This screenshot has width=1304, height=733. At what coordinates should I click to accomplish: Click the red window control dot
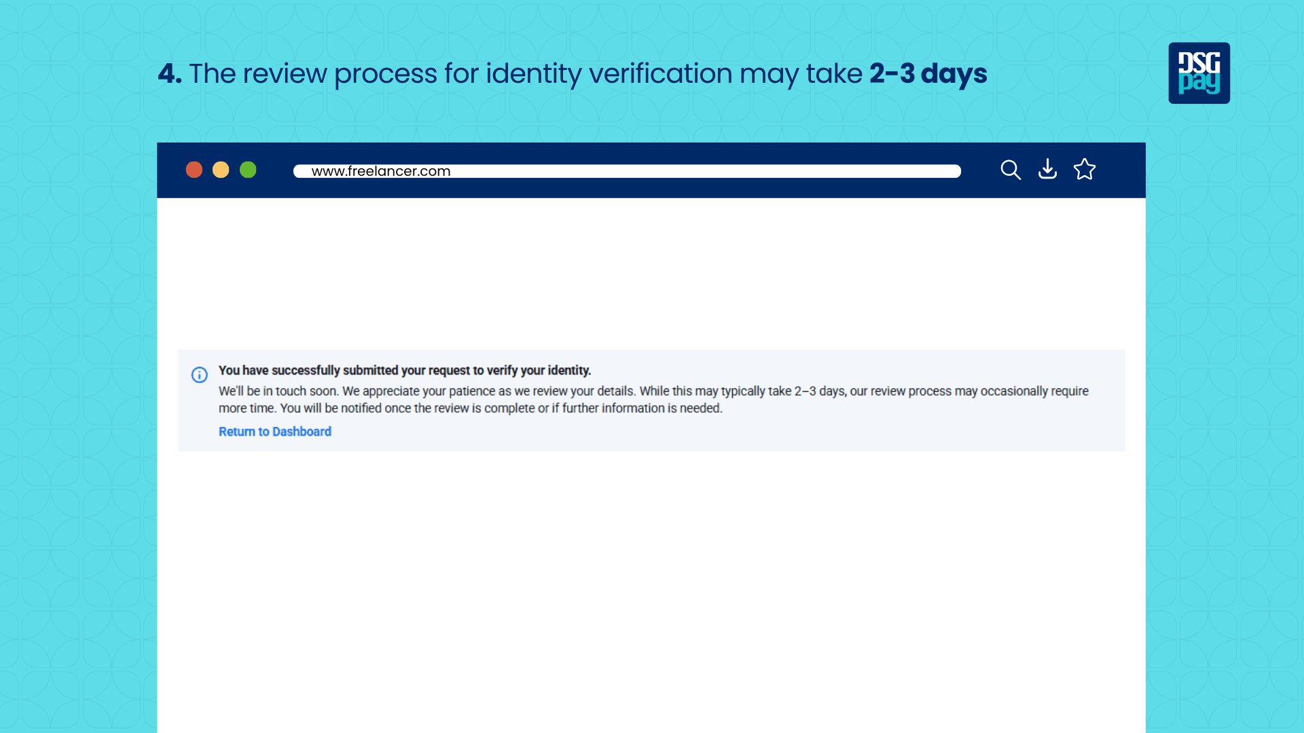click(194, 170)
